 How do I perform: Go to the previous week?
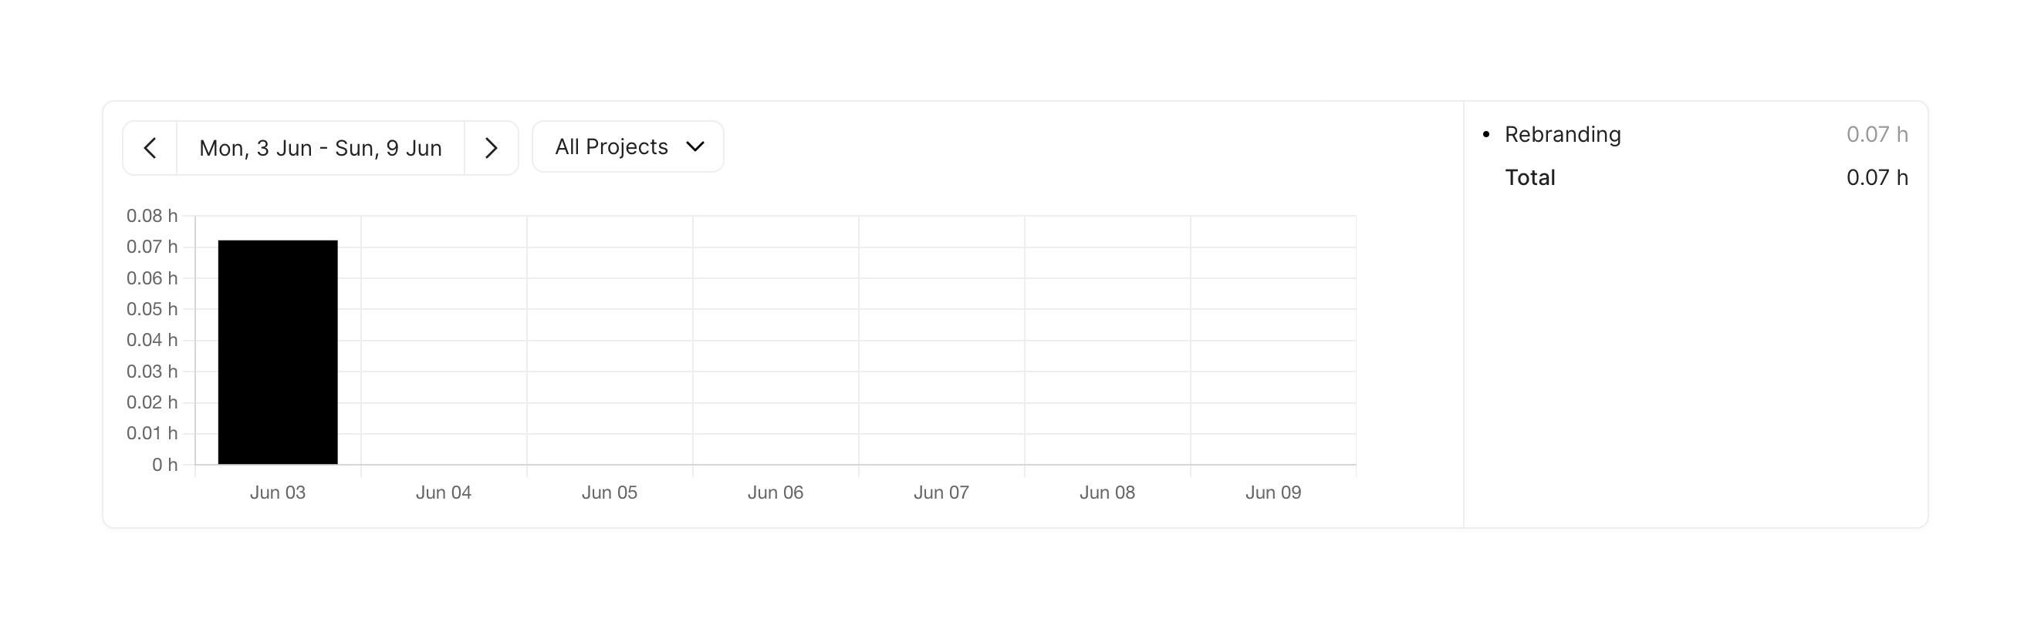point(150,148)
